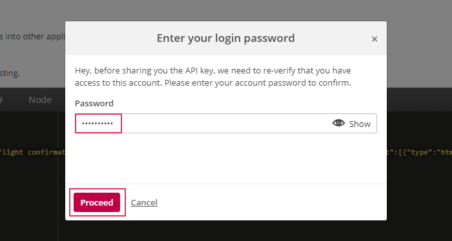Click the 'into other appli' background text
Screen dimensions: 452x241
32,37
